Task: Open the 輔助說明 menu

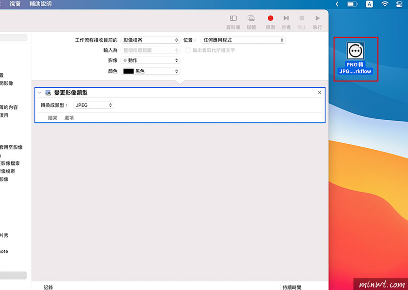Action: [x=40, y=4]
